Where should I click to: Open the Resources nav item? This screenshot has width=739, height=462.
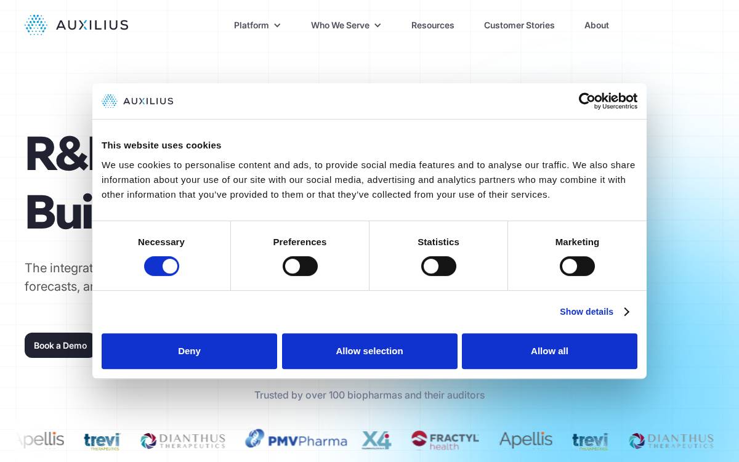433,25
